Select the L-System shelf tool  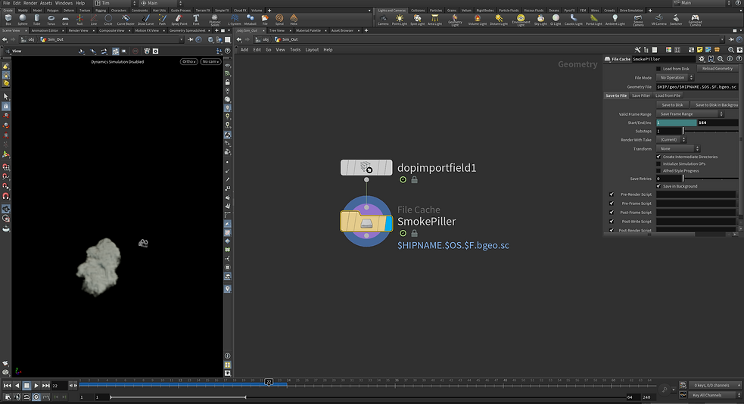[235, 20]
